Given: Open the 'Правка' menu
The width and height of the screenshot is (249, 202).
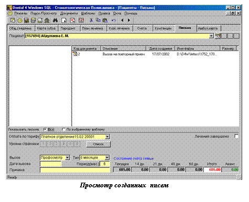Looking at the screenshot, I should [x=104, y=13].
